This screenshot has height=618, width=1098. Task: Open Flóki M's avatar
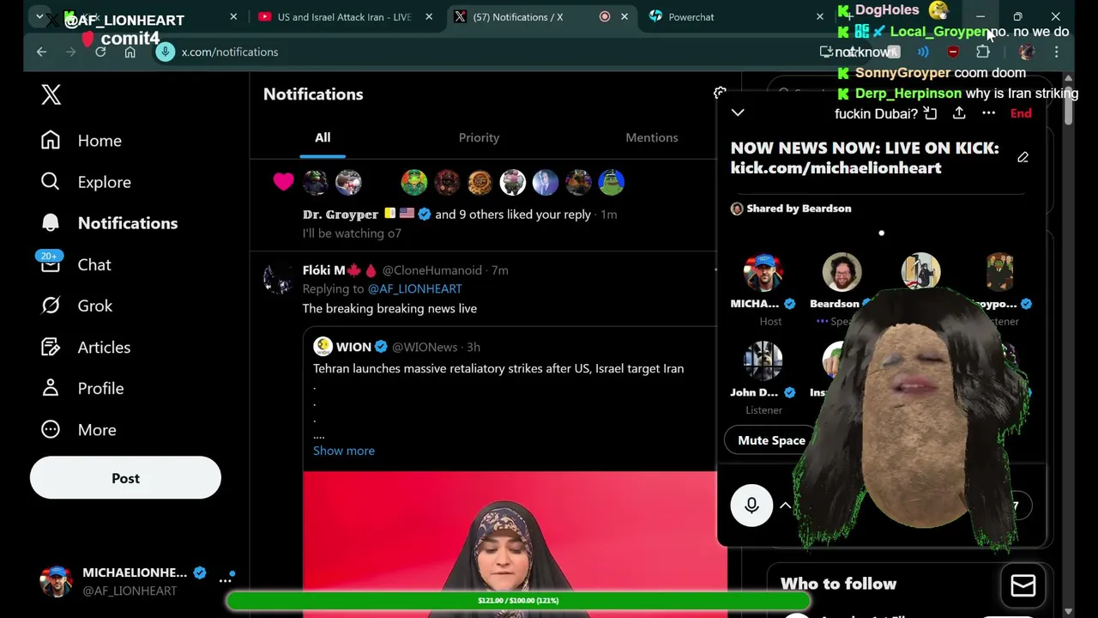tap(278, 279)
